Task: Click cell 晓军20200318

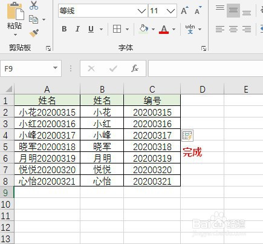Action: tap(47, 147)
